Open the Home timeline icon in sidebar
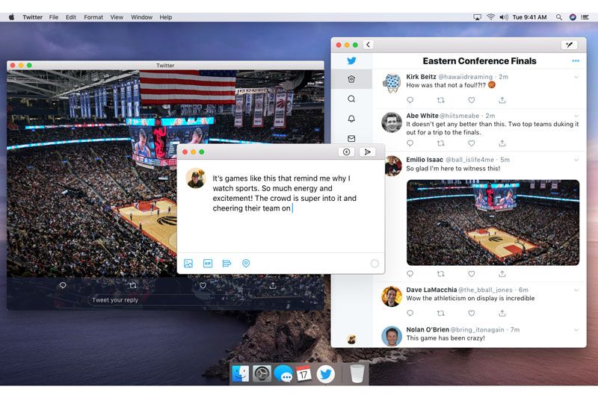The width and height of the screenshot is (598, 398). point(351,79)
